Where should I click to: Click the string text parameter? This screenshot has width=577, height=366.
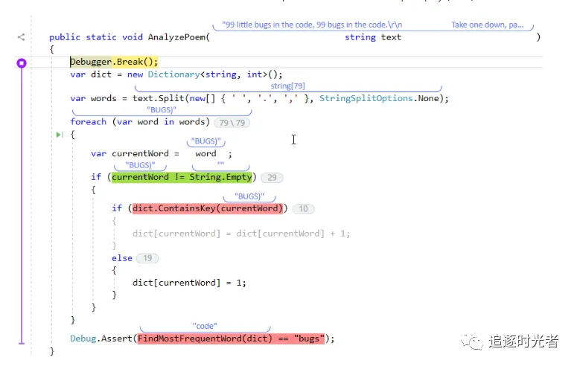click(x=373, y=37)
